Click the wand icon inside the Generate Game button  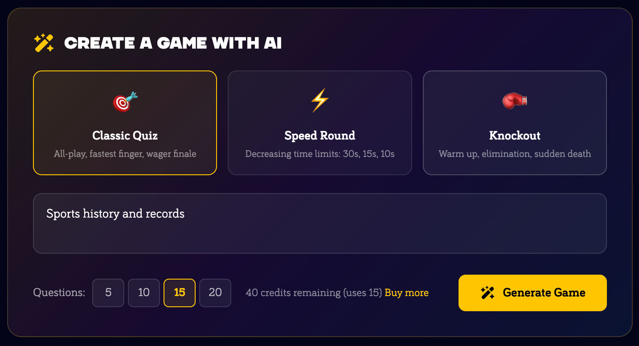(x=487, y=292)
